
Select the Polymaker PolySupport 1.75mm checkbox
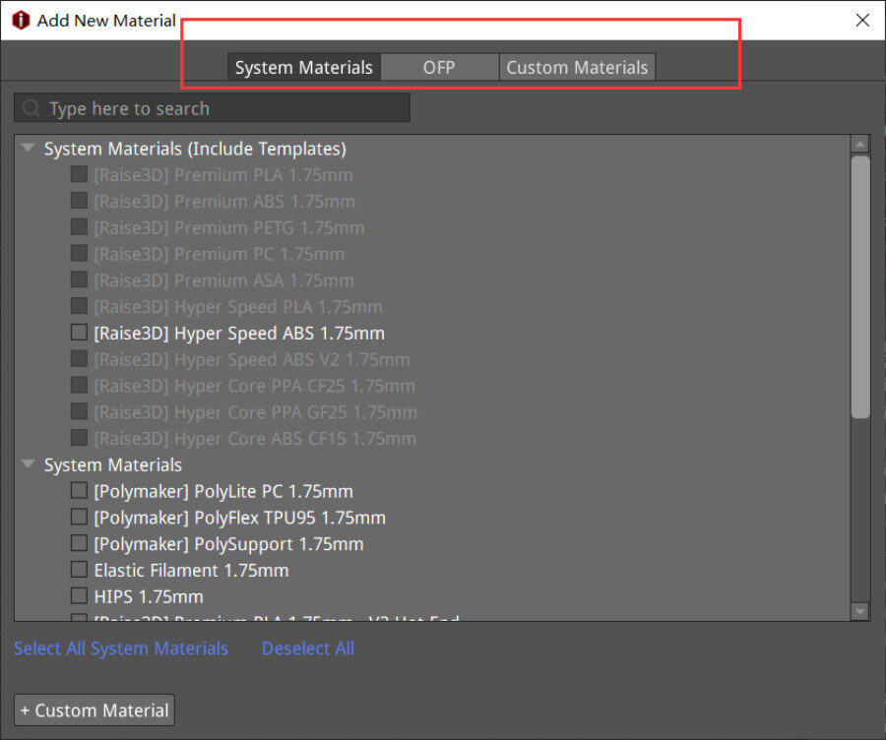click(x=79, y=543)
